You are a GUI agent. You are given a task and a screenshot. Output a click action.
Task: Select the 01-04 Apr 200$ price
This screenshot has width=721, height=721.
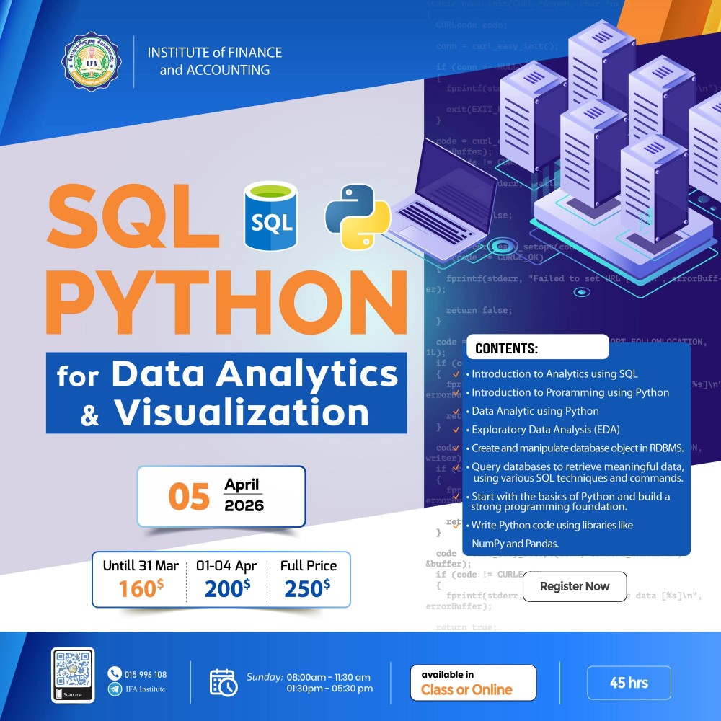pyautogui.click(x=227, y=579)
